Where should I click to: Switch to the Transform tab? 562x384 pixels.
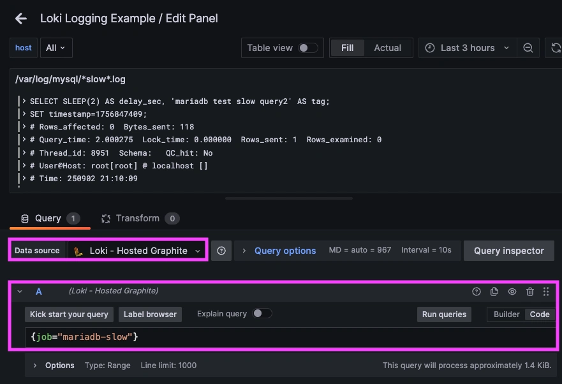(140, 218)
